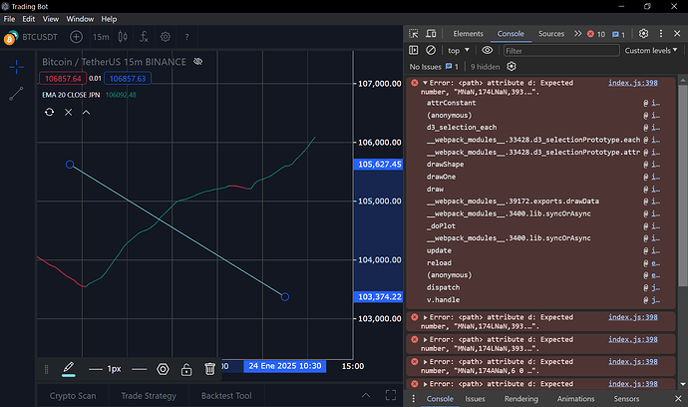Switch to the Elements tab
Viewport: 688px width, 407px height.
468,34
